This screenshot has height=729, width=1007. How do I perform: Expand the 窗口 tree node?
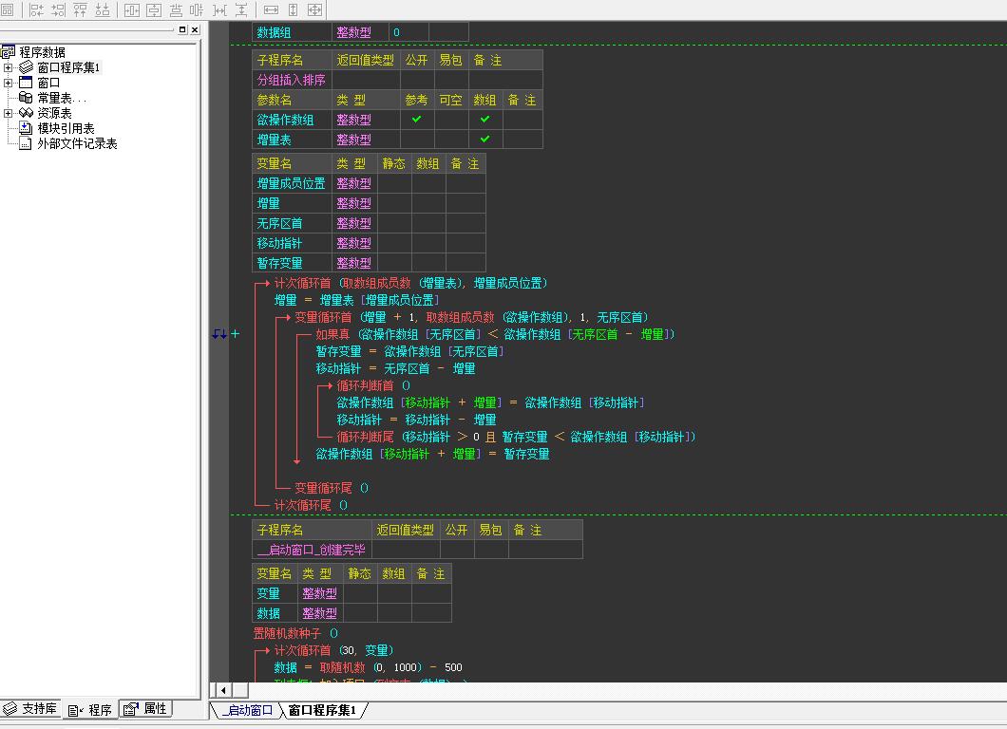coord(8,83)
